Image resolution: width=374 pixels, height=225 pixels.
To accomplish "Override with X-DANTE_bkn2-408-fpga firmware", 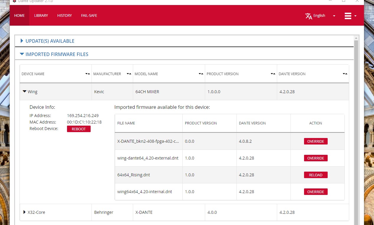I will click(316, 141).
